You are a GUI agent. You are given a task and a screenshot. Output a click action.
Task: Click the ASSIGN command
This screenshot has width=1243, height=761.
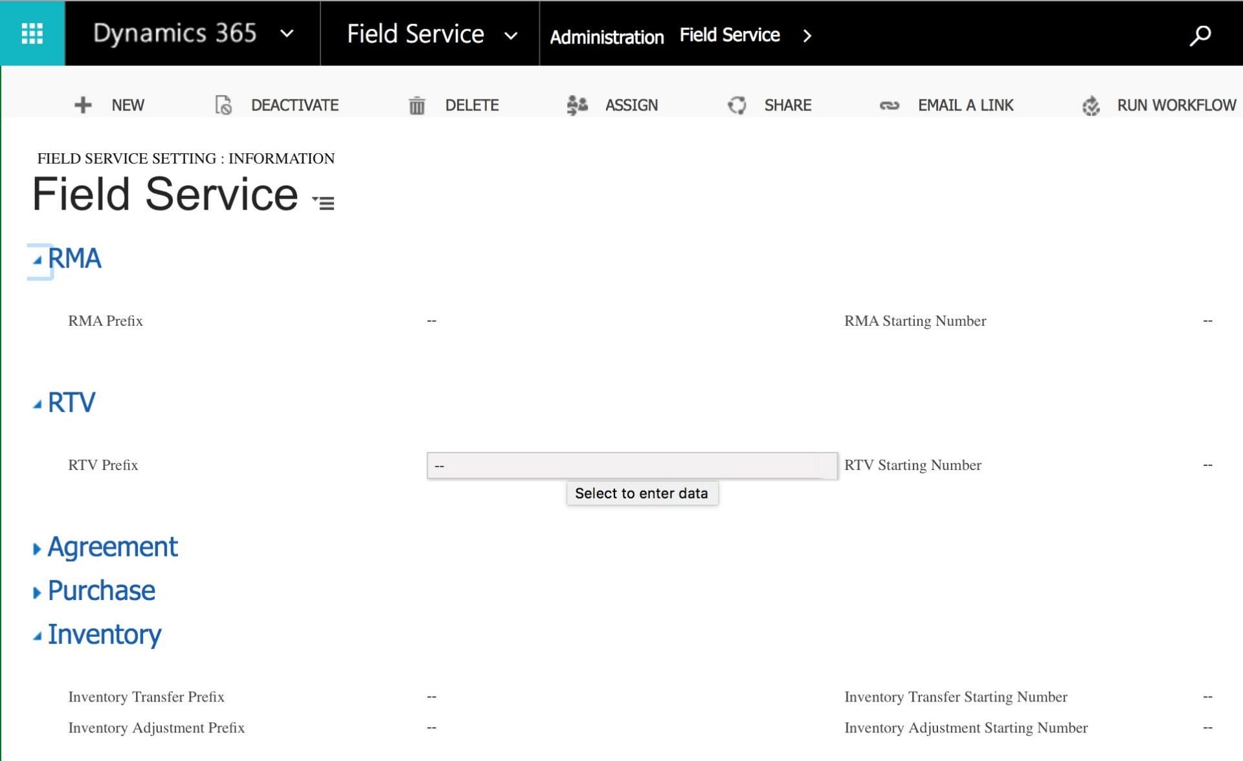click(631, 105)
